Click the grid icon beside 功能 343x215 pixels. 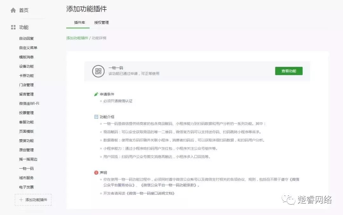pyautogui.click(x=13, y=27)
